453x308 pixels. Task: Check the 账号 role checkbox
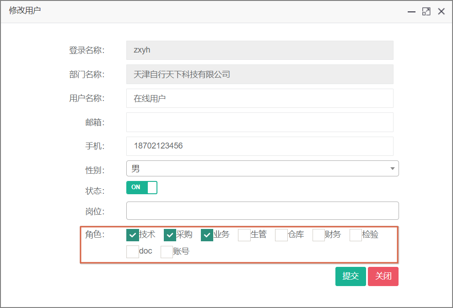pos(167,252)
